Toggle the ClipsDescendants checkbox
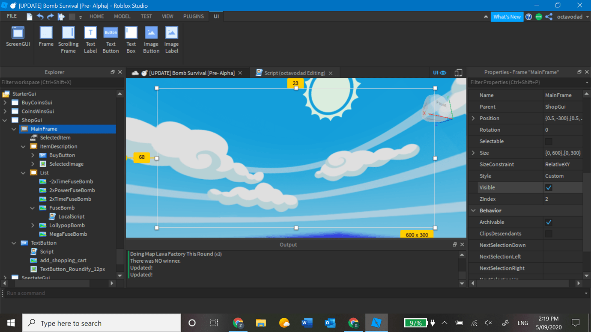This screenshot has width=591, height=332. coord(549,234)
